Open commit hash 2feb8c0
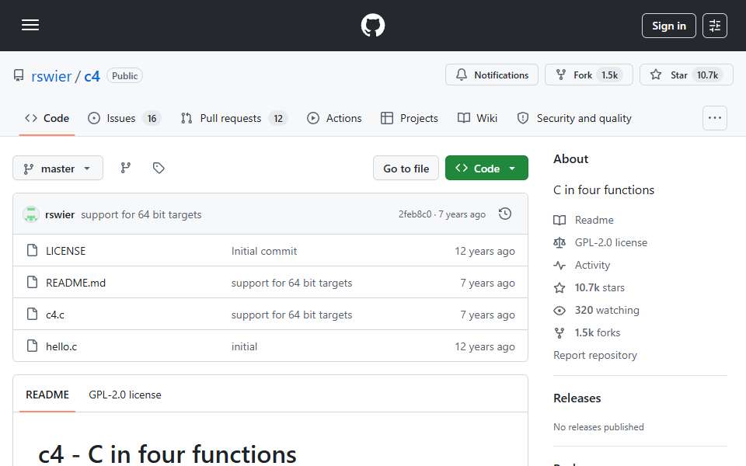This screenshot has height=466, width=746. pos(415,214)
